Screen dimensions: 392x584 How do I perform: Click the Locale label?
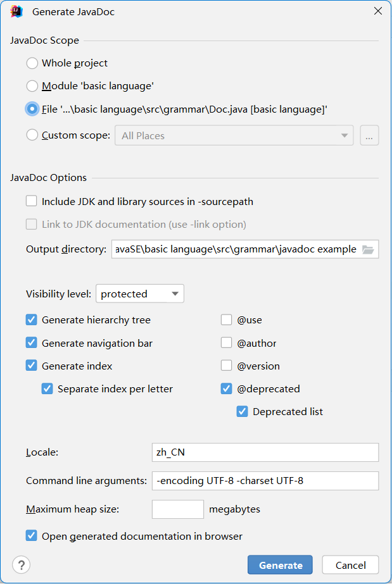click(42, 452)
